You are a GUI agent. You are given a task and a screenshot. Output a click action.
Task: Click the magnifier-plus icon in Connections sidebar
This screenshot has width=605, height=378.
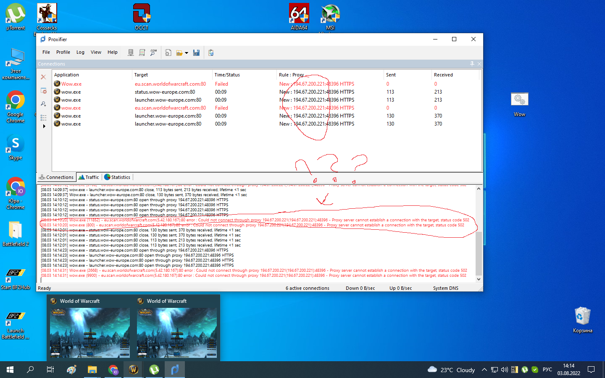coord(43,104)
